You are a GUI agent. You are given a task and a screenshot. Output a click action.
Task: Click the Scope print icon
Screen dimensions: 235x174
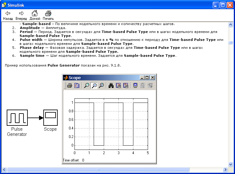point(70,85)
